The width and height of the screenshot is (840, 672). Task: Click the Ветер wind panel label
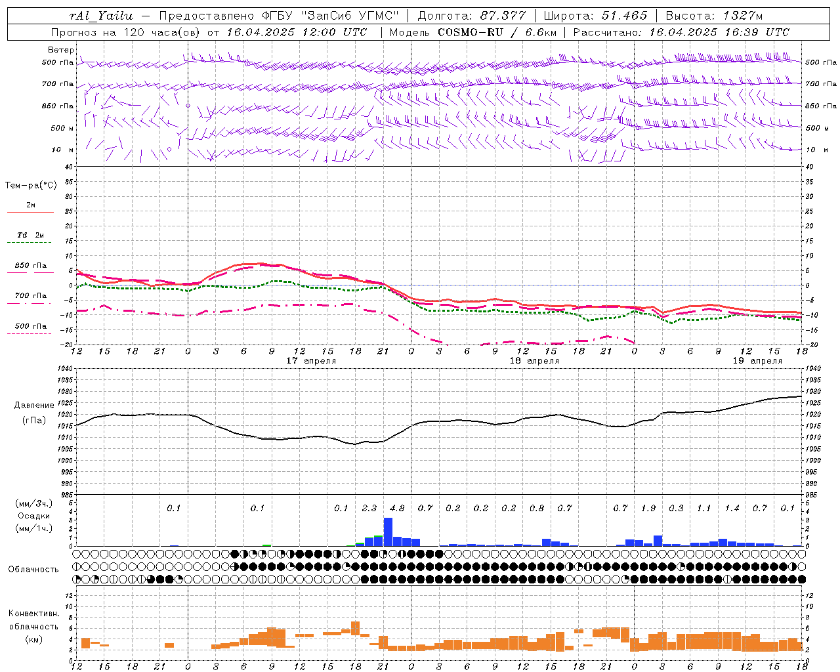pos(61,50)
